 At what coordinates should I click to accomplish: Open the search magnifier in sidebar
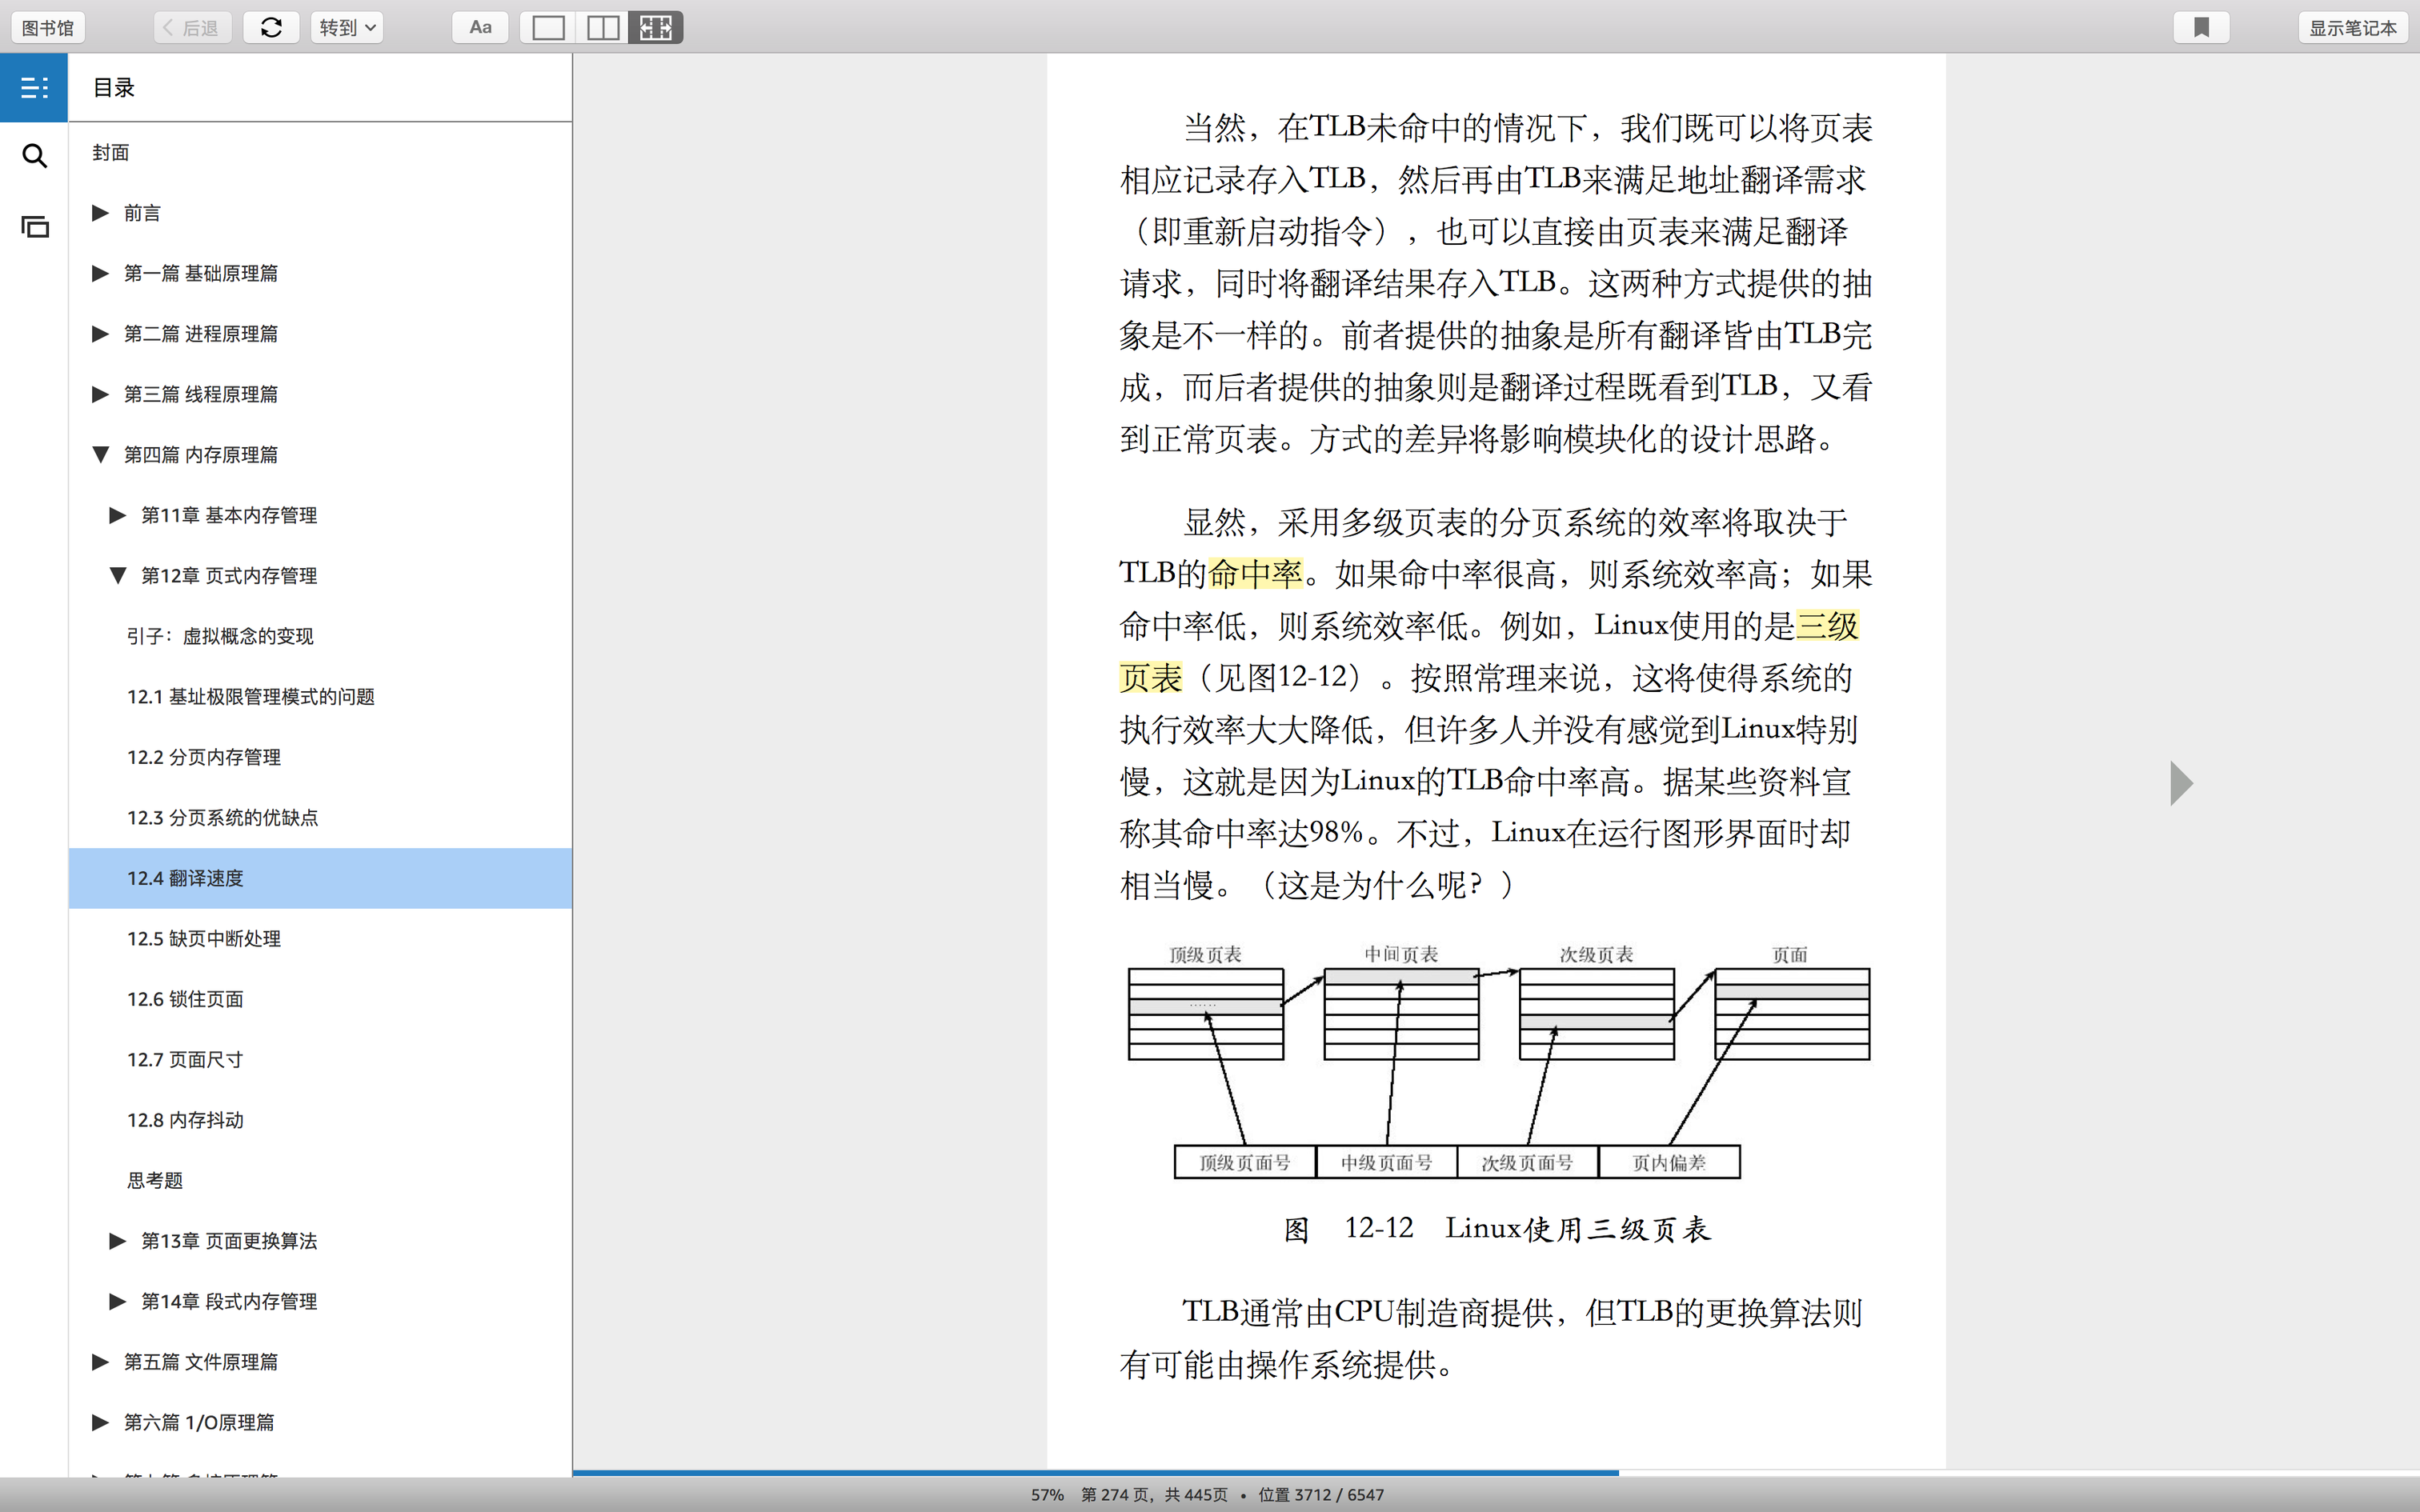[34, 156]
